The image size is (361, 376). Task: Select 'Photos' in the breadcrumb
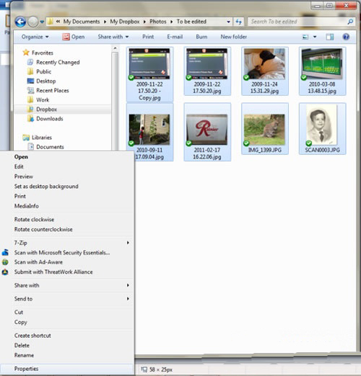[158, 22]
